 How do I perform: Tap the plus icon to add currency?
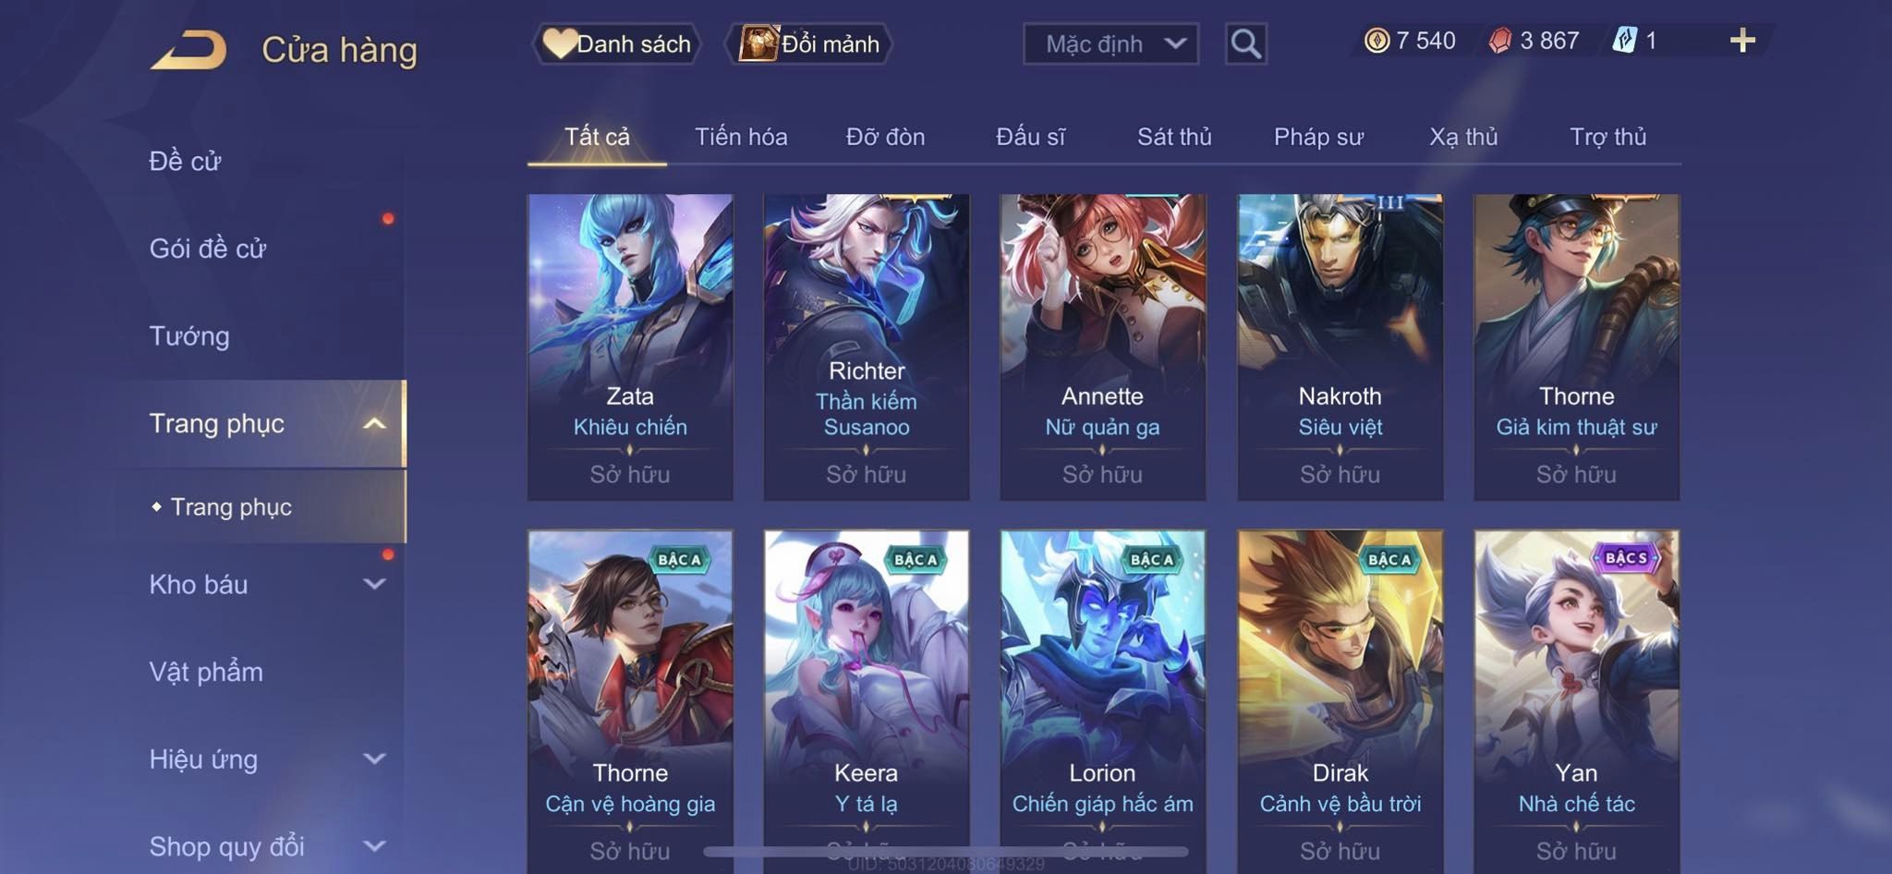(x=1742, y=41)
